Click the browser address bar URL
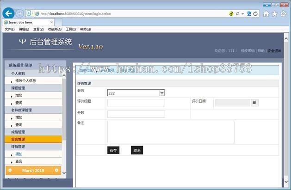Viewport: 291px width, 190px height. coord(75,14)
